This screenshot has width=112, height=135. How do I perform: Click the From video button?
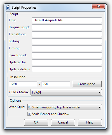tap(87, 84)
